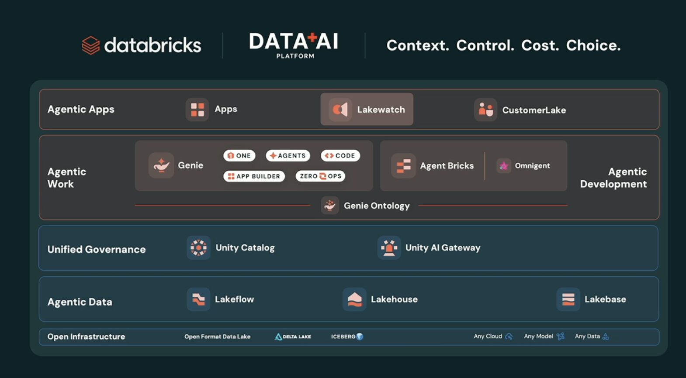Click the Genie Ontology lamp icon
This screenshot has height=378, width=686.
[330, 205]
